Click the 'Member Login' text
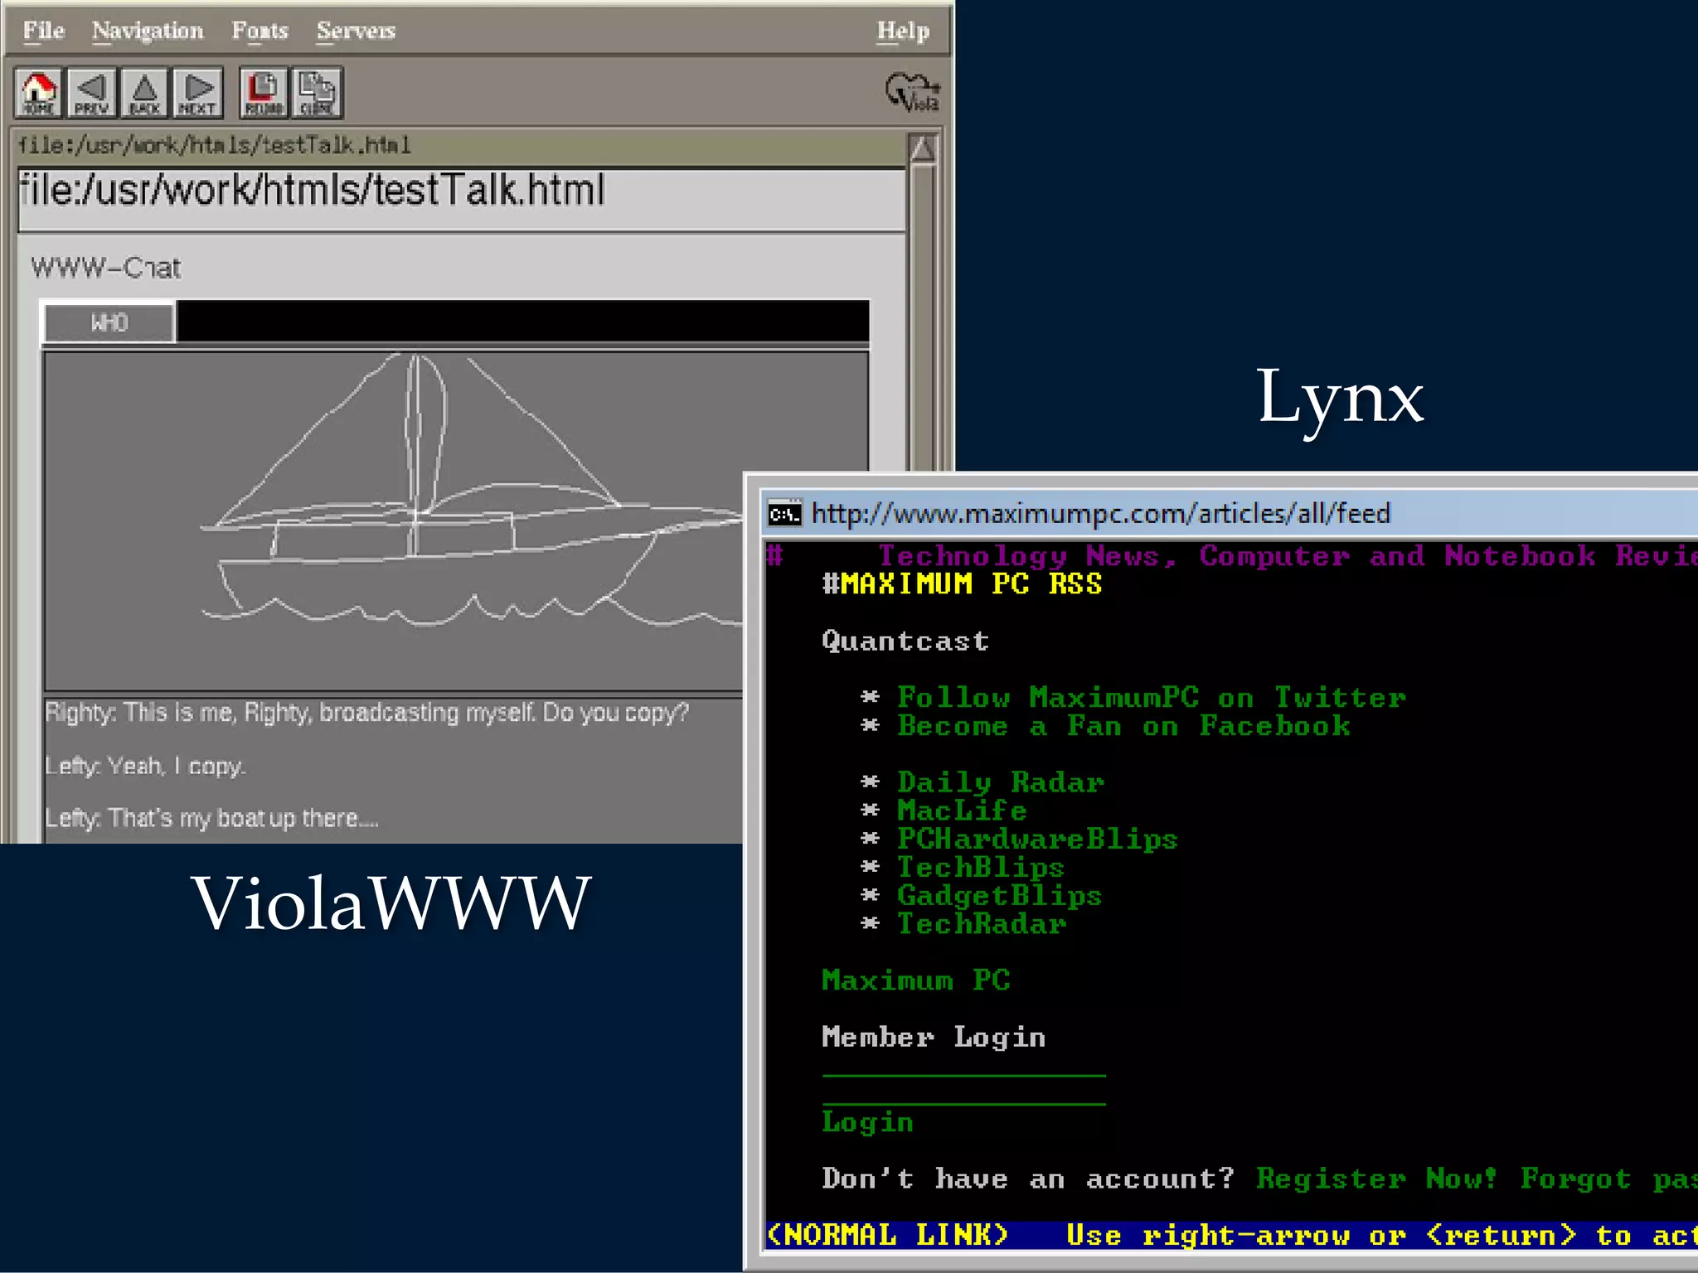 tap(934, 1037)
